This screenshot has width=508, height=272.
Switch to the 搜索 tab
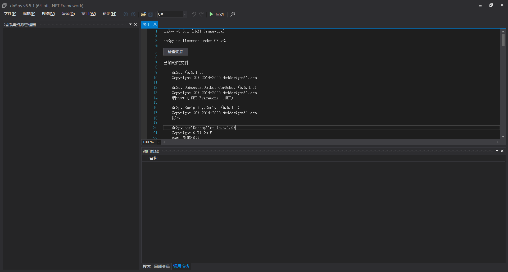(147, 266)
